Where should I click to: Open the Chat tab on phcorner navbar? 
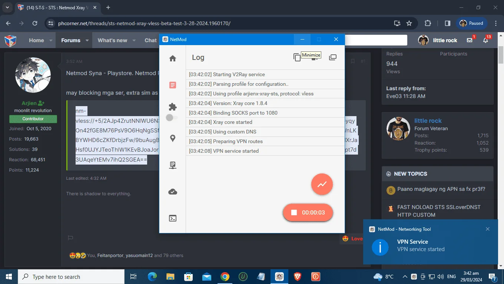(x=150, y=40)
